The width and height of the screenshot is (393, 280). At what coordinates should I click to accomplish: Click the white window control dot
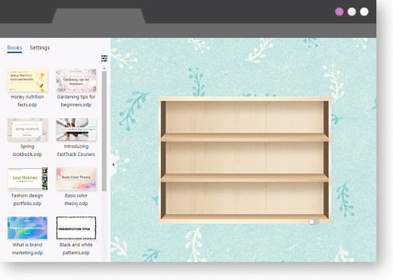[x=364, y=11]
